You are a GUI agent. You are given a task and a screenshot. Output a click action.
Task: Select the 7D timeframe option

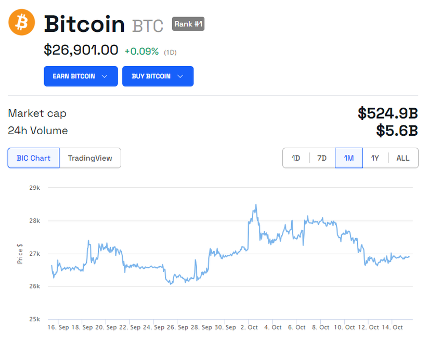point(322,158)
